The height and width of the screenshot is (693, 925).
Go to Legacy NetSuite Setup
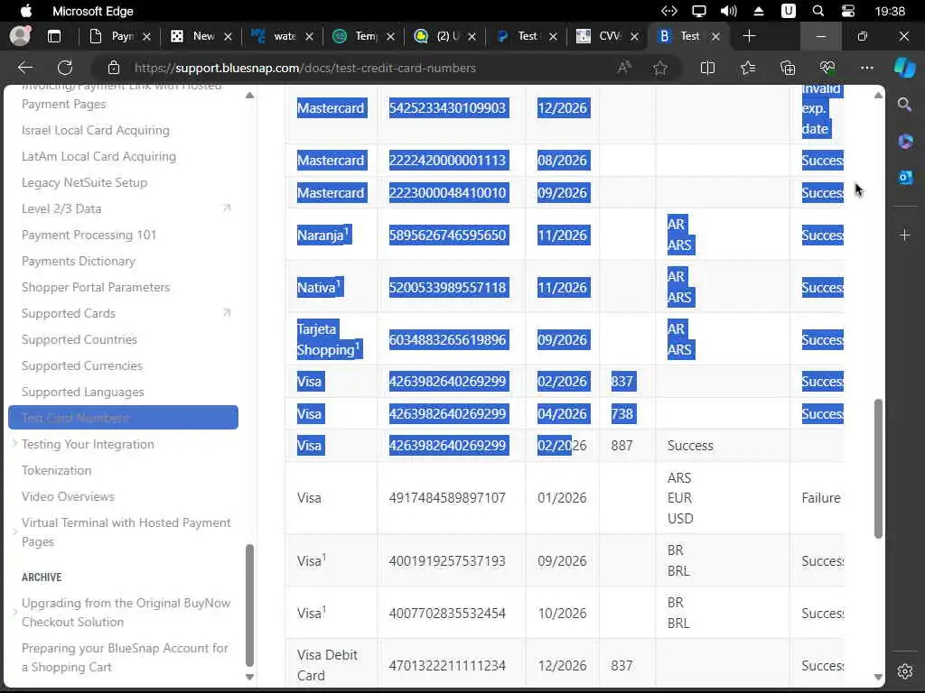pyautogui.click(x=84, y=182)
